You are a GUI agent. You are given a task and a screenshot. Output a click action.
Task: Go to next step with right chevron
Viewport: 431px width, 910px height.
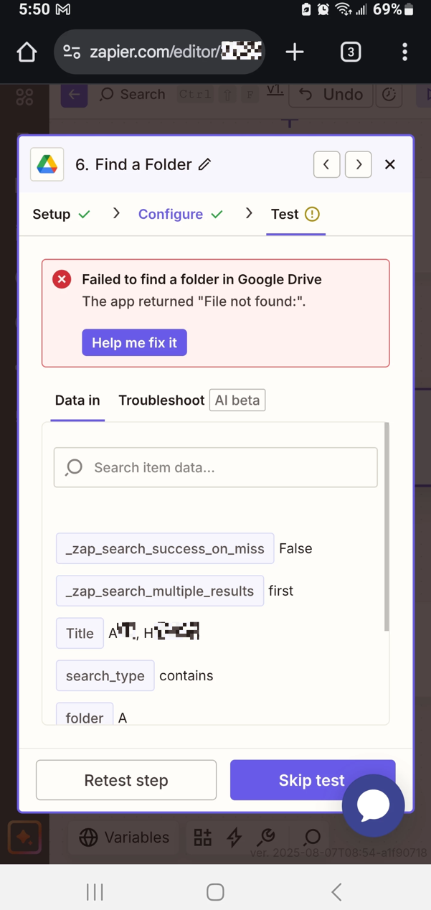[359, 164]
